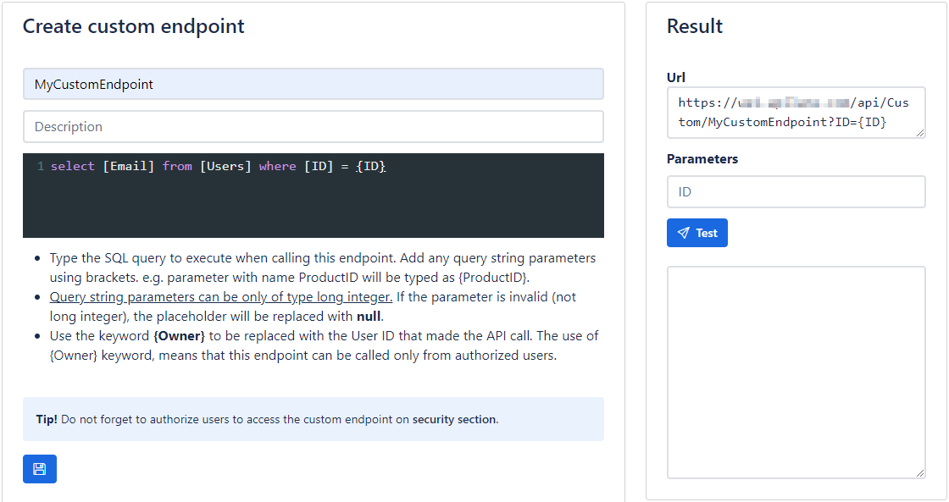Grab the Url textarea resize handle
Image resolution: width=949 pixels, height=502 pixels.
[x=919, y=132]
